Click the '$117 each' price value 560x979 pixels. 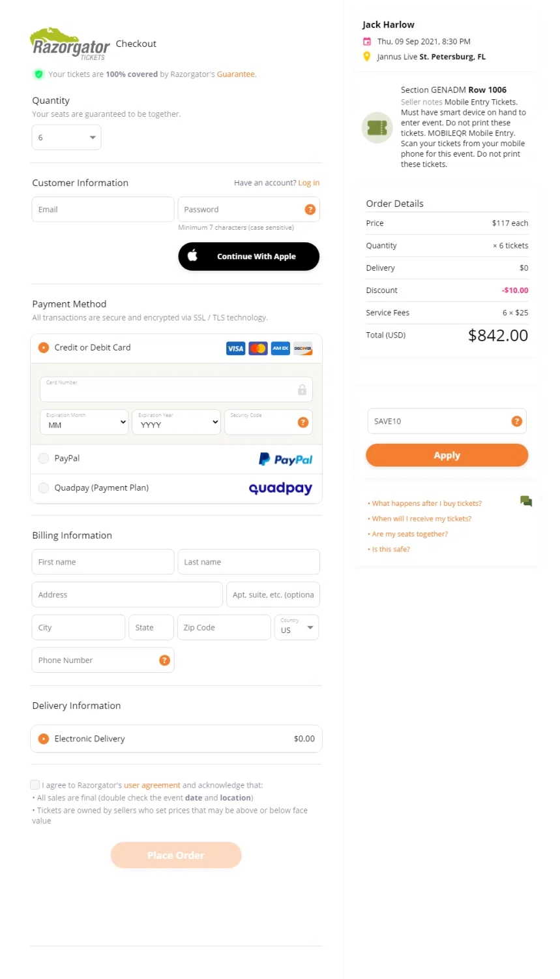point(510,223)
